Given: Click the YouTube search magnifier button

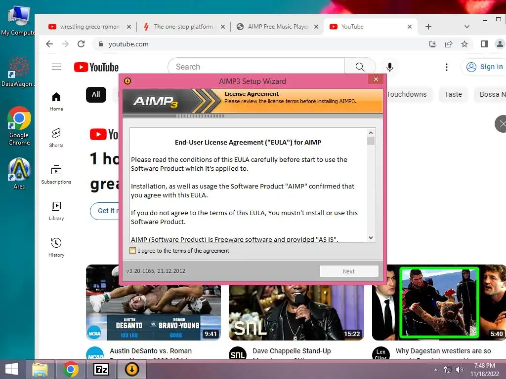Looking at the screenshot, I should click(360, 67).
